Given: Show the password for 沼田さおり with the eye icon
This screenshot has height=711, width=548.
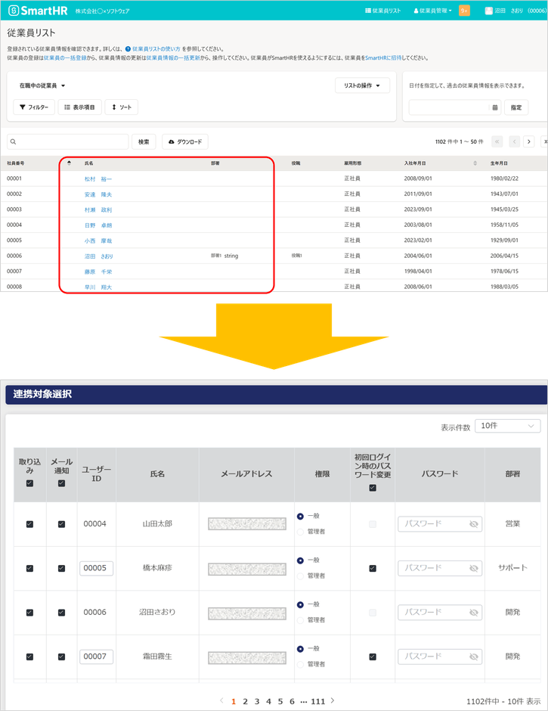Looking at the screenshot, I should 474,613.
